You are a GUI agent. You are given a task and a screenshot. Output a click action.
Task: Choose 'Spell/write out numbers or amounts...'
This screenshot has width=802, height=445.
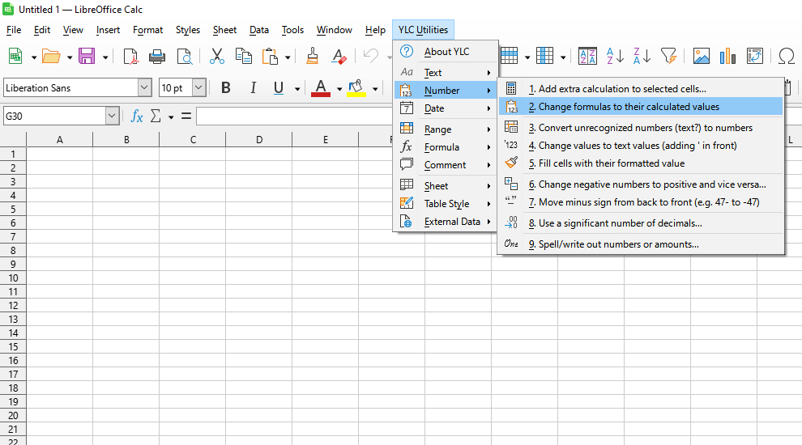(x=618, y=244)
